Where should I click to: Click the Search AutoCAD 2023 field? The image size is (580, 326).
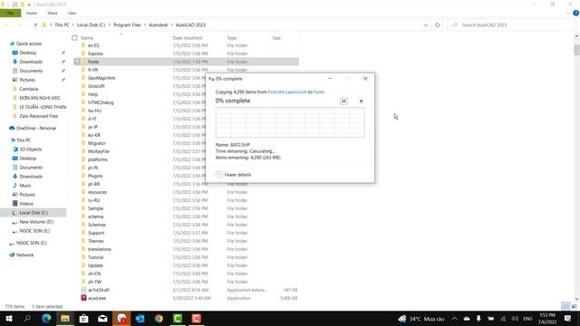[512, 24]
